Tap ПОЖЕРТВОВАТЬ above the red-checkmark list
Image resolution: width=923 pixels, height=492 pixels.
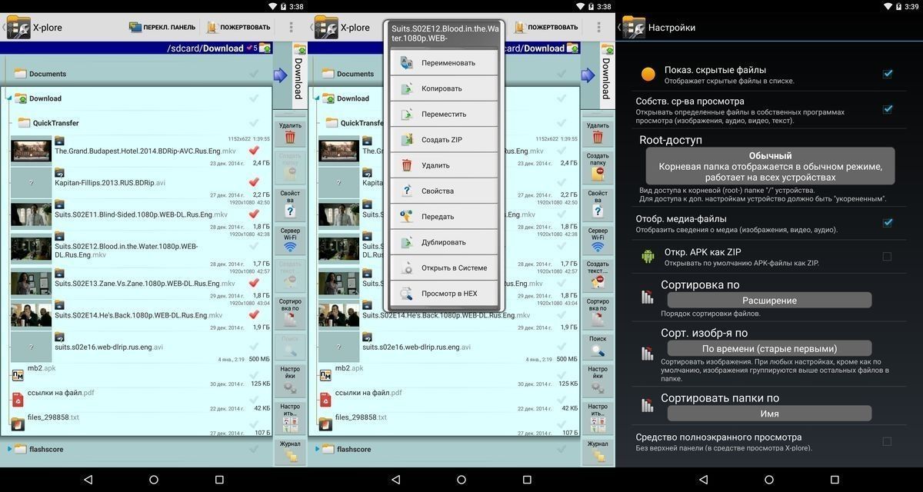click(x=238, y=27)
